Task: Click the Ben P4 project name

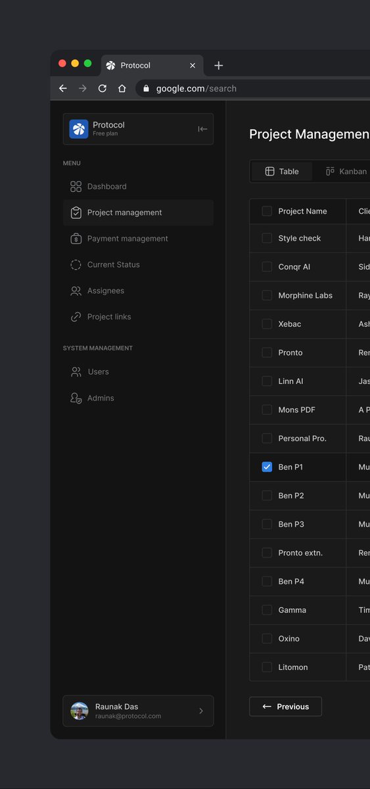Action: tap(291, 581)
